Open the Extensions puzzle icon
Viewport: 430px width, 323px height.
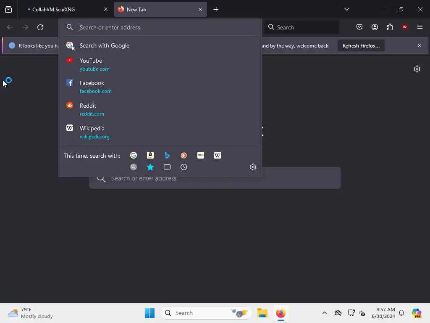tap(390, 27)
